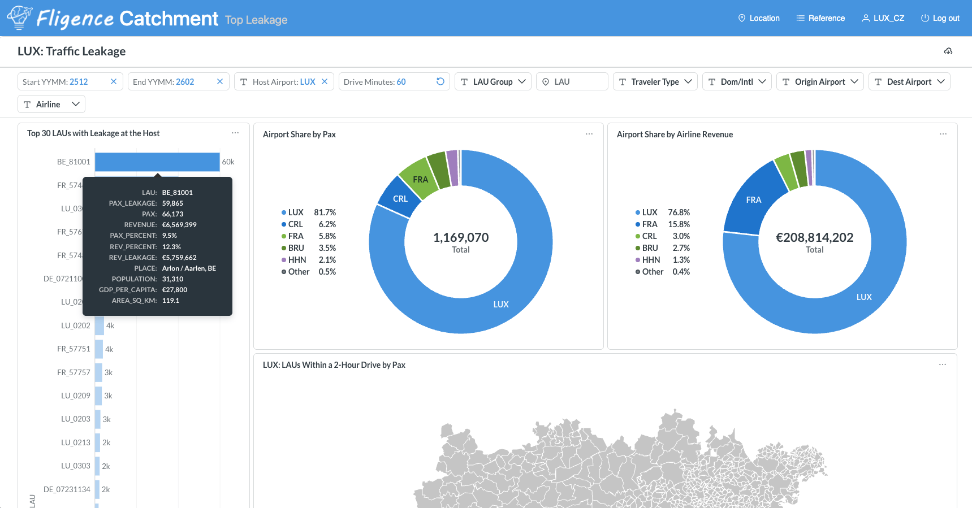Image resolution: width=972 pixels, height=508 pixels.
Task: Click the cloud download icon
Action: pos(948,51)
